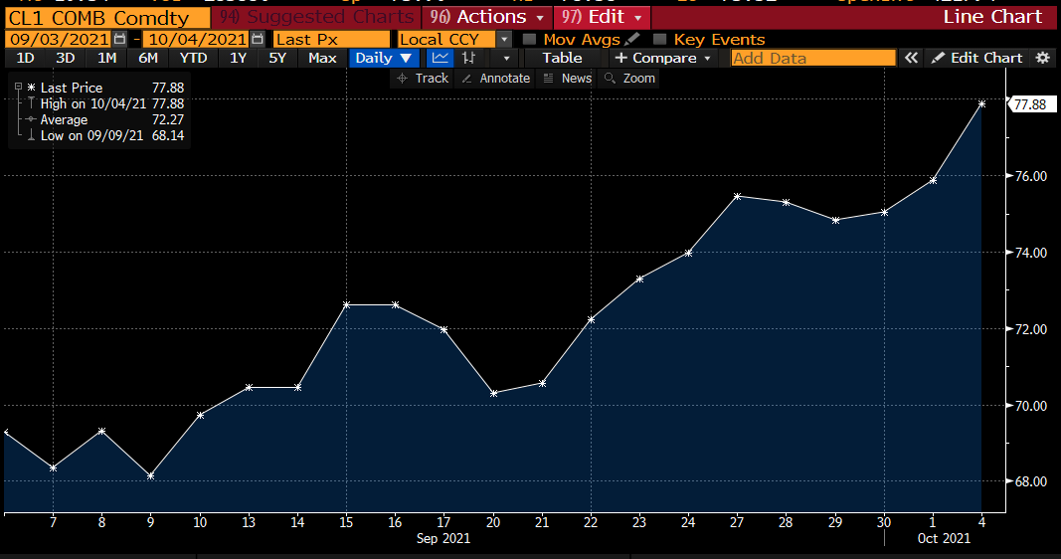Click the 68.00 y-axis label
The width and height of the screenshot is (1061, 559).
[1030, 481]
